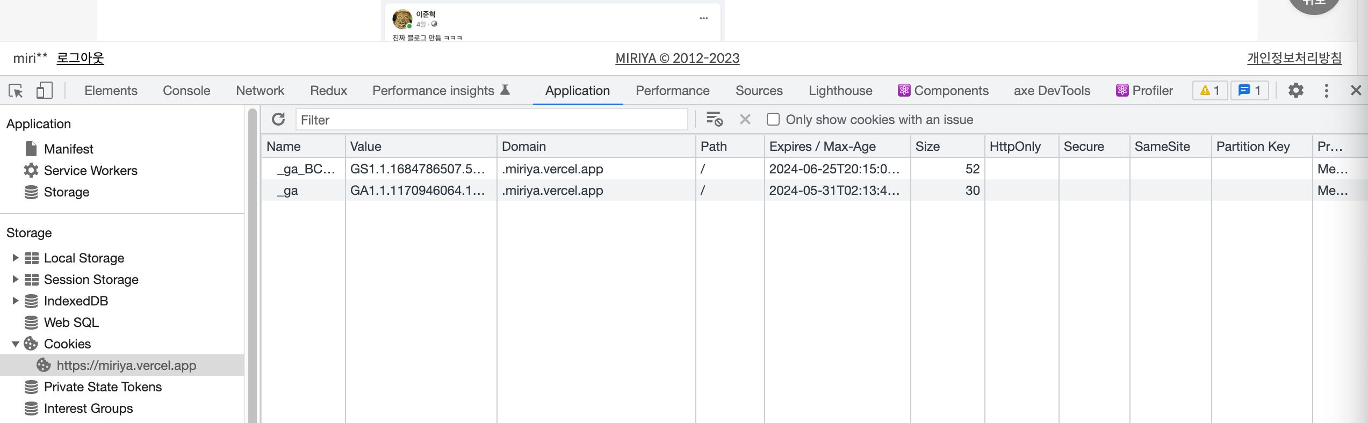This screenshot has width=1368, height=423.
Task: Open the Network tab
Action: 260,90
